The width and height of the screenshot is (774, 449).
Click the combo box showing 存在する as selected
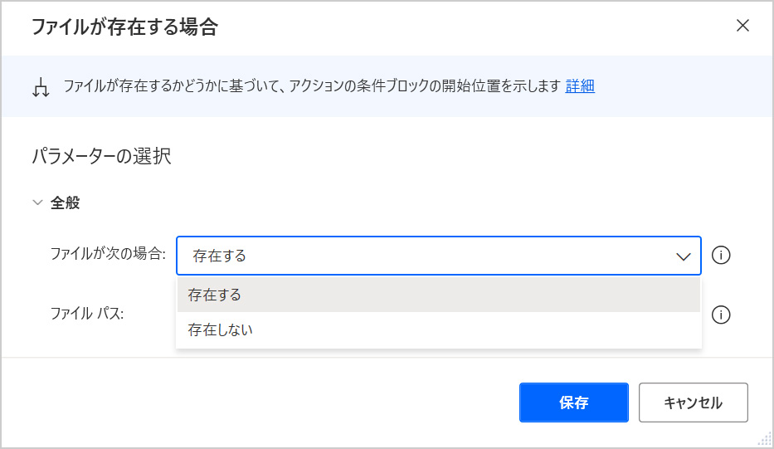point(415,256)
